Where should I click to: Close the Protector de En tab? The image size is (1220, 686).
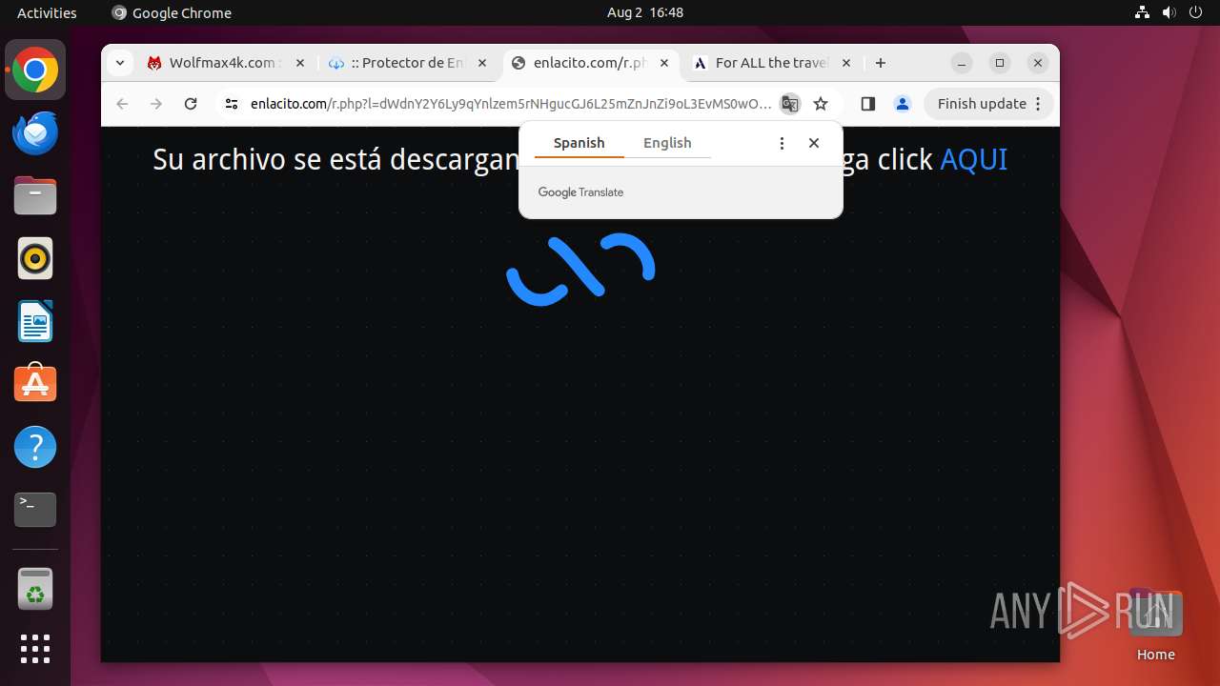pos(482,63)
